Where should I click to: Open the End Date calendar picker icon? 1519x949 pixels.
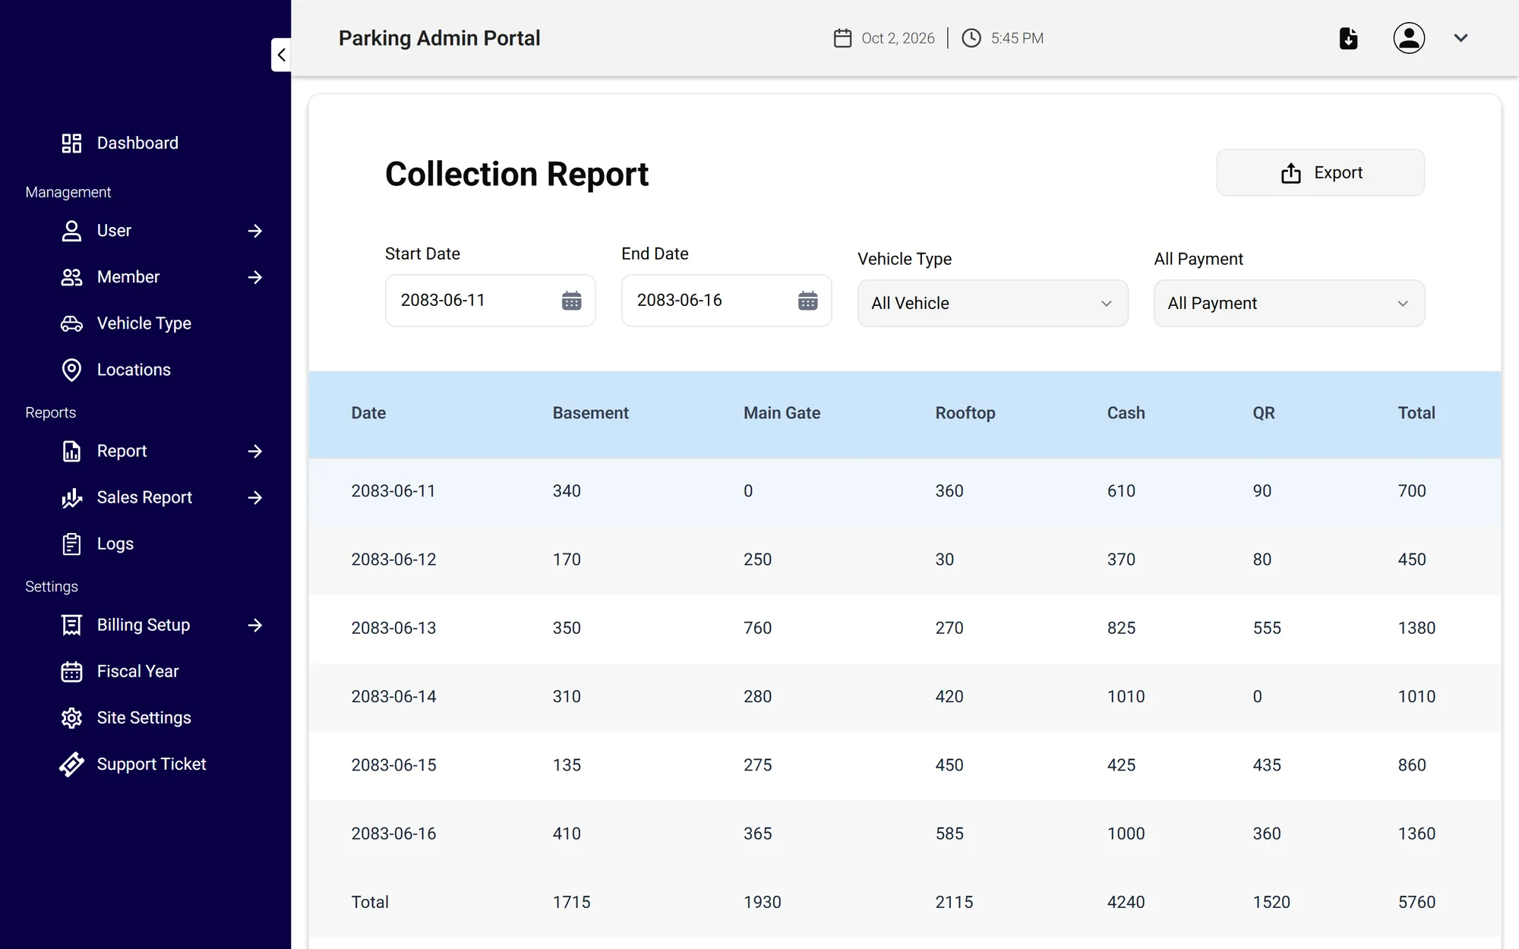808,301
